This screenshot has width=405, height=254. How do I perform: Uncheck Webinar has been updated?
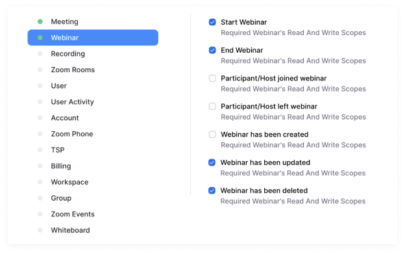(212, 162)
